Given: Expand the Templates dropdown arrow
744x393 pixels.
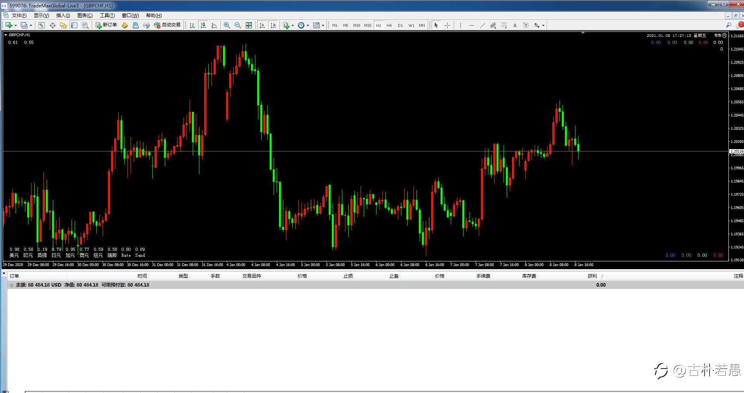Looking at the screenshot, I should tap(323, 26).
